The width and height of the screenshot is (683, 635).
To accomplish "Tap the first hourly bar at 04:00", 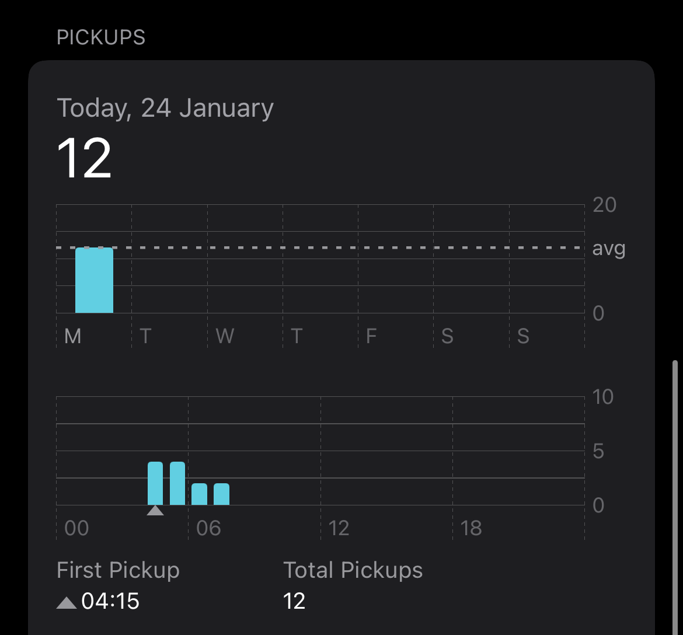I will 155,483.
